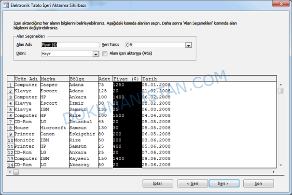Continue with the 'İleri >' button
Screen dimensions: 292x195
[224, 183]
